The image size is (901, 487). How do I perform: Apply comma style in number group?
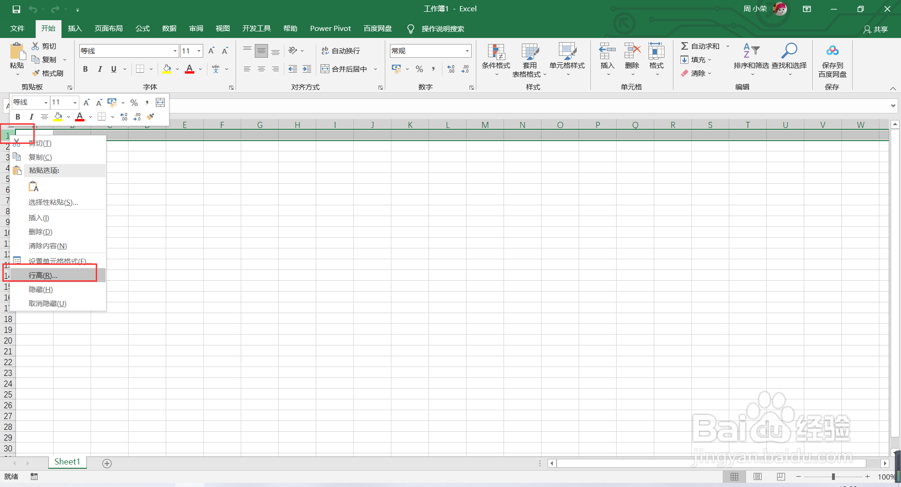point(433,69)
